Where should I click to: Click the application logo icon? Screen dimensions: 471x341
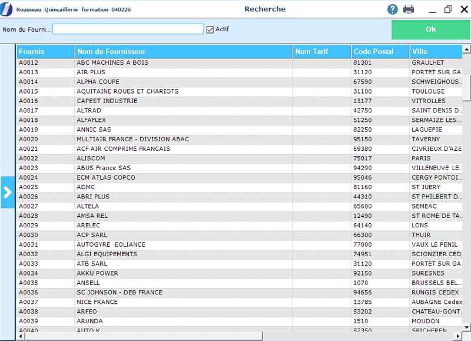coord(6,9)
